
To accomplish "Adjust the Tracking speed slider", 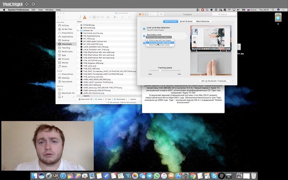I will click(x=160, y=71).
